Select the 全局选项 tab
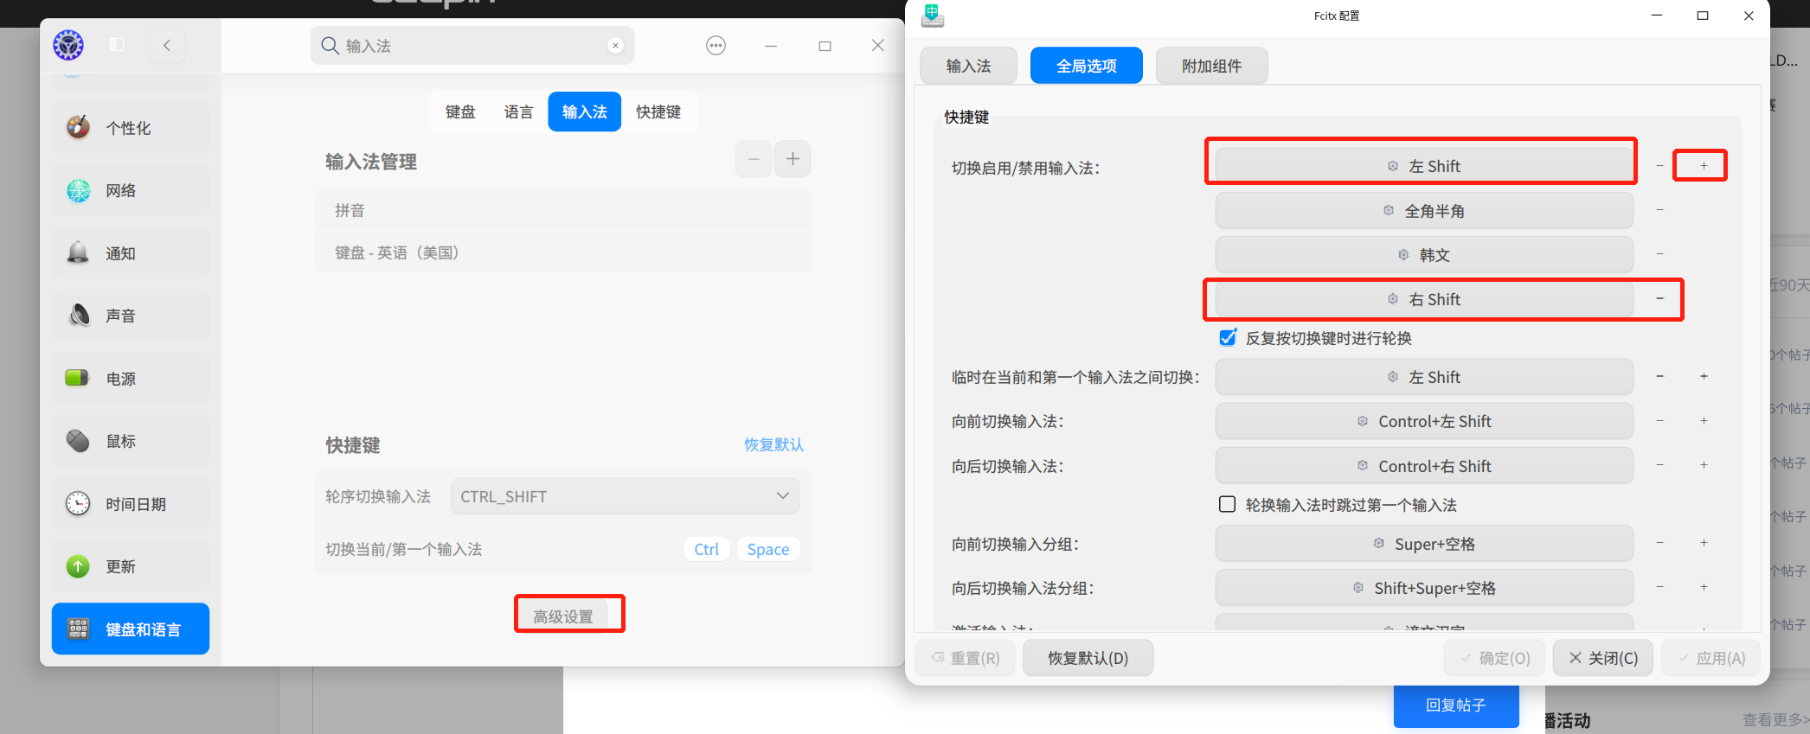This screenshot has width=1810, height=734. (x=1087, y=66)
